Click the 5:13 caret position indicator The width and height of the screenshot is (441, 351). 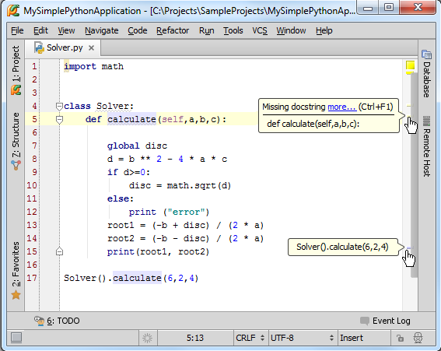point(195,338)
